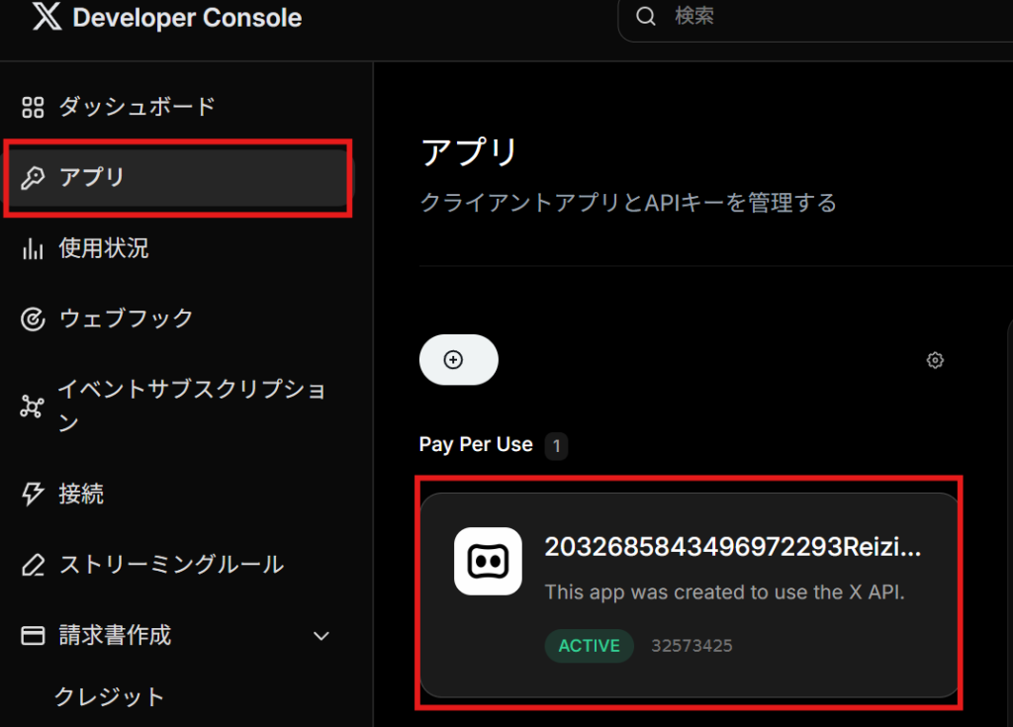Click the 請求書作成 card icon

click(33, 635)
